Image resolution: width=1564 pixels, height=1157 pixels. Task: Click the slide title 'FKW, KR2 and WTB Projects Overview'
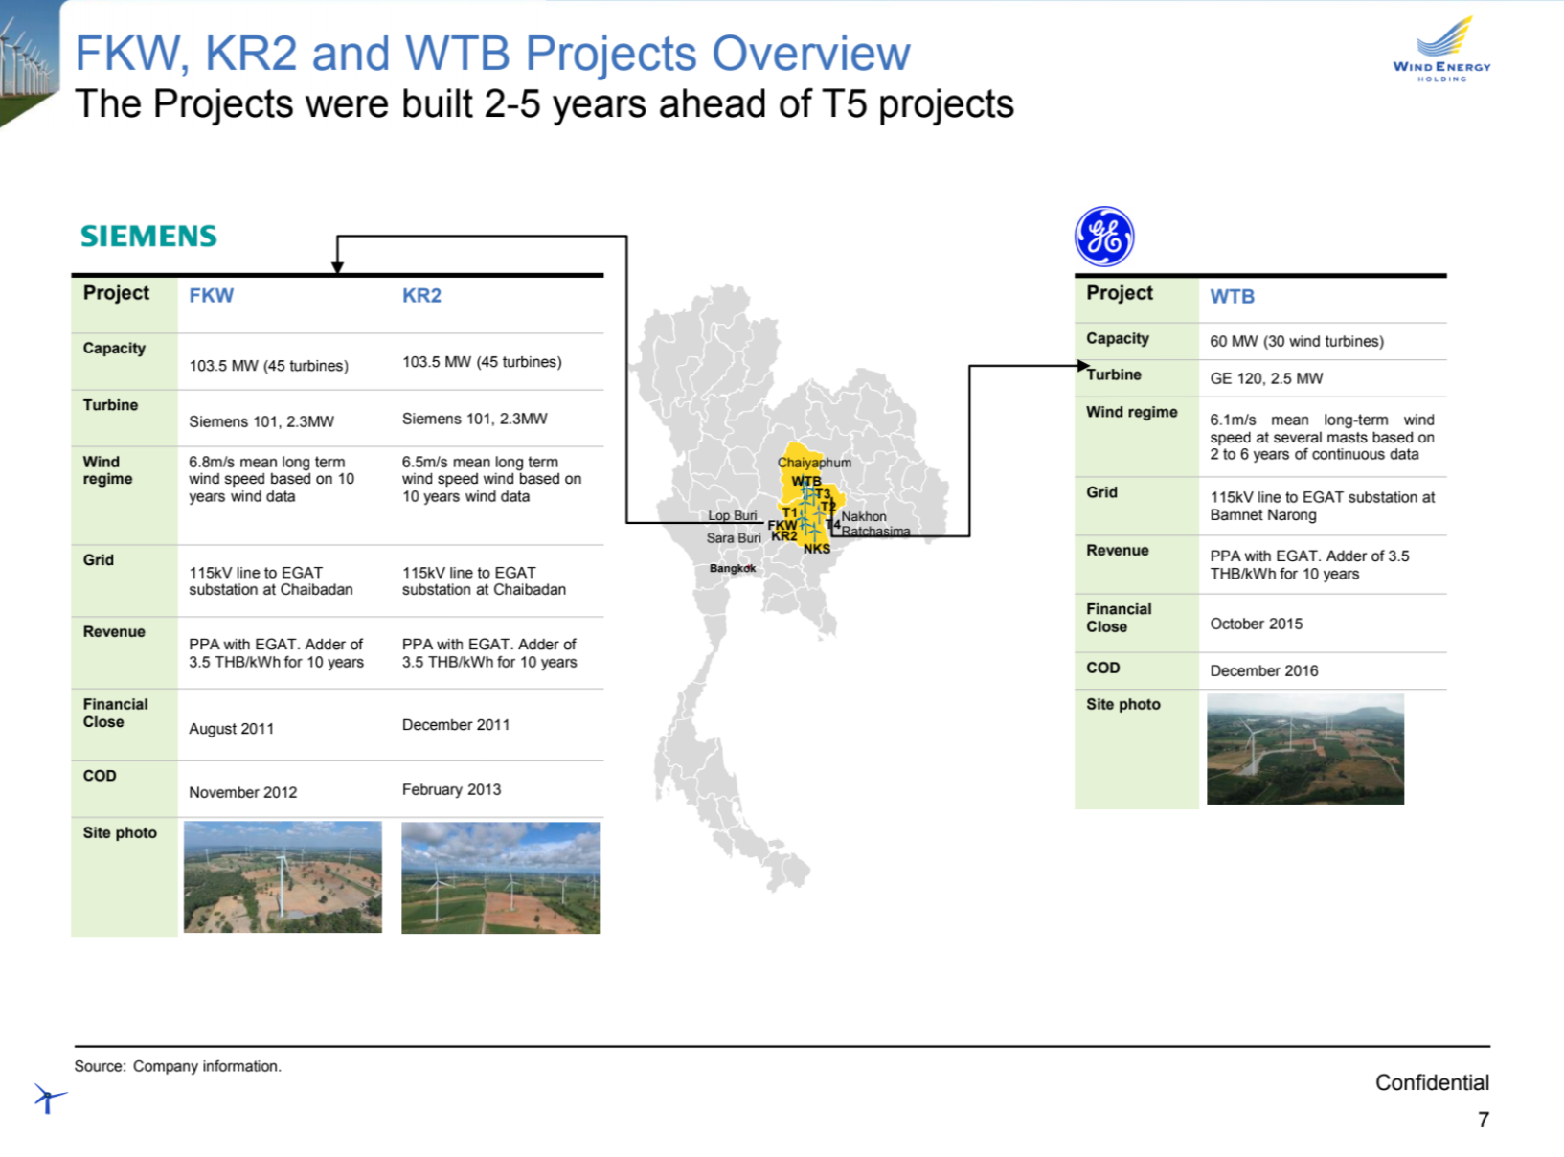tap(492, 53)
